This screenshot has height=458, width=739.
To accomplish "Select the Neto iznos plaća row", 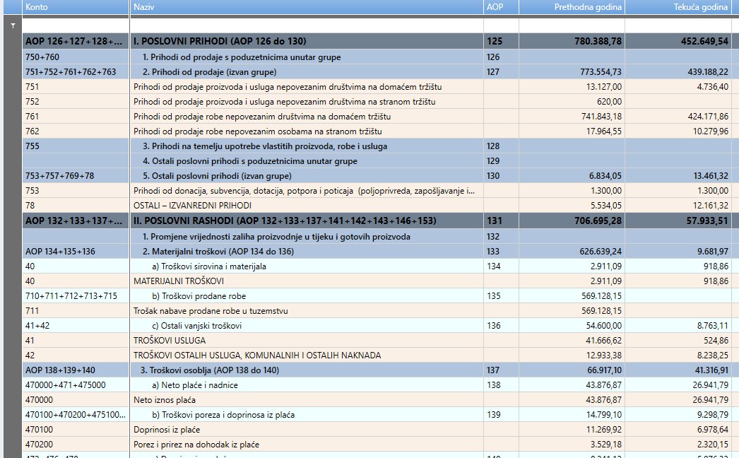I will pyautogui.click(x=377, y=400).
